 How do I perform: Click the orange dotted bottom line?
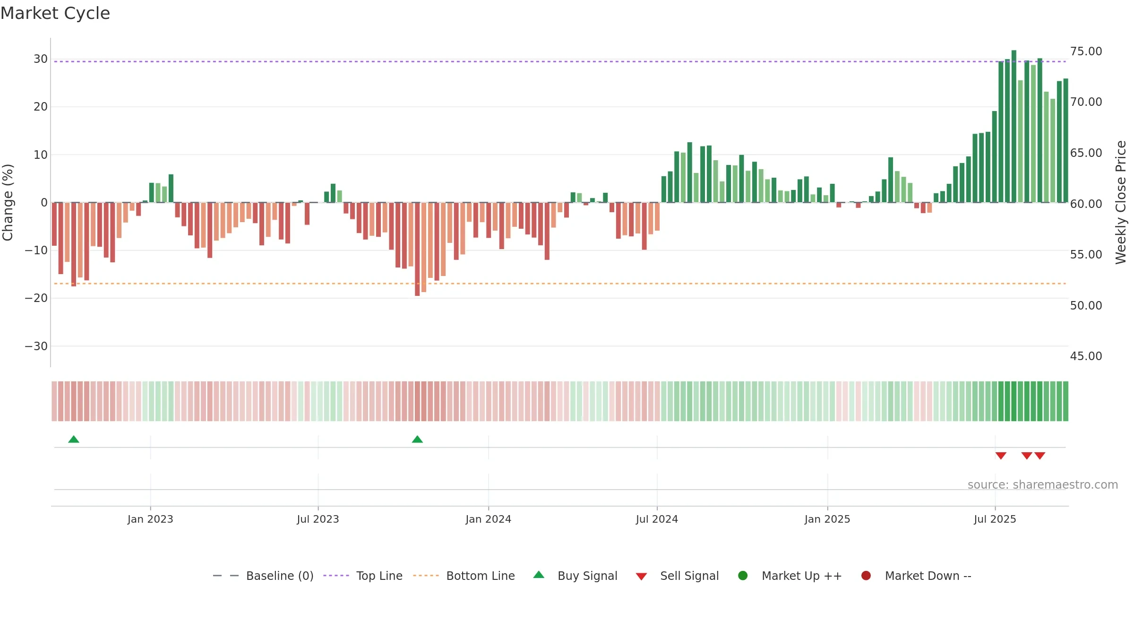[560, 284]
